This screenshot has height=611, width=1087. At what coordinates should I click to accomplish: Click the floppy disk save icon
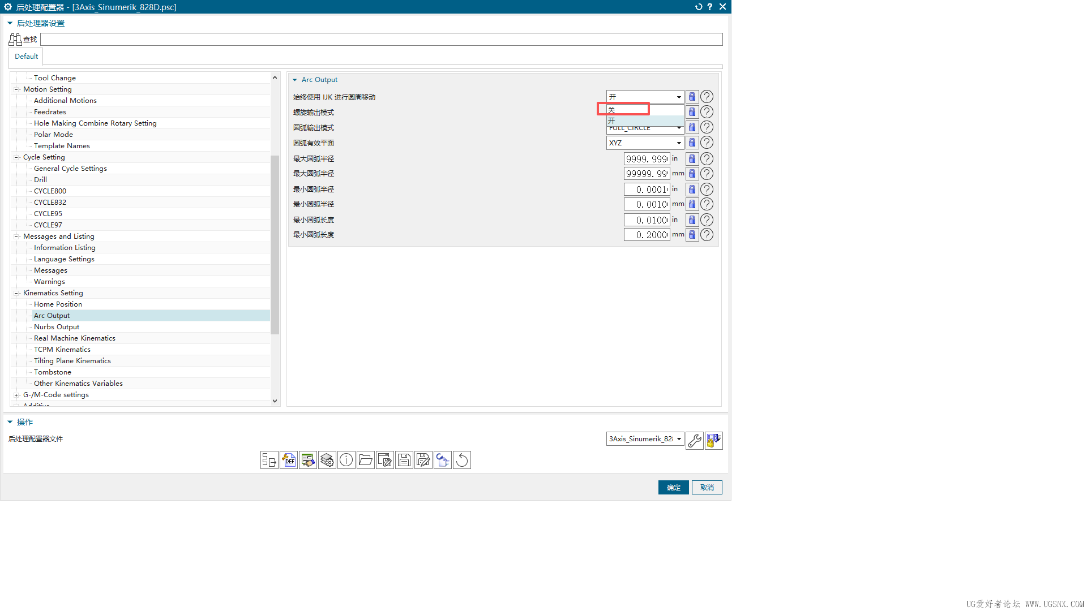tap(404, 460)
